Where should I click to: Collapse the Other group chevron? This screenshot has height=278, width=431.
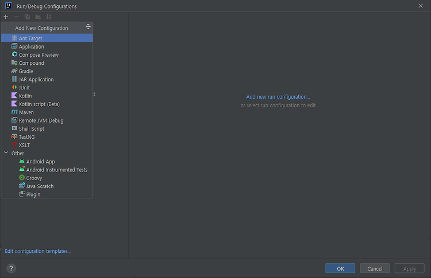6,153
